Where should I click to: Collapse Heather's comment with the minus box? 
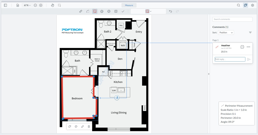pyautogui.click(x=242, y=47)
